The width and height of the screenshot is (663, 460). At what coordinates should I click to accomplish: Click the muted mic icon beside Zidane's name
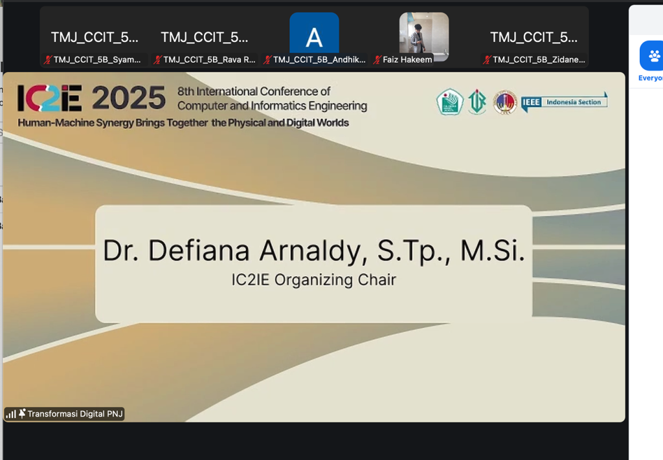pos(487,60)
